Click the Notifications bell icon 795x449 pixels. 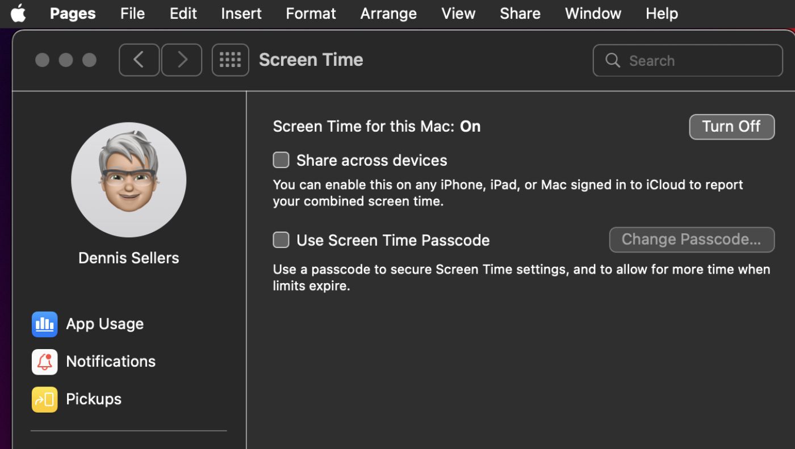tap(44, 362)
